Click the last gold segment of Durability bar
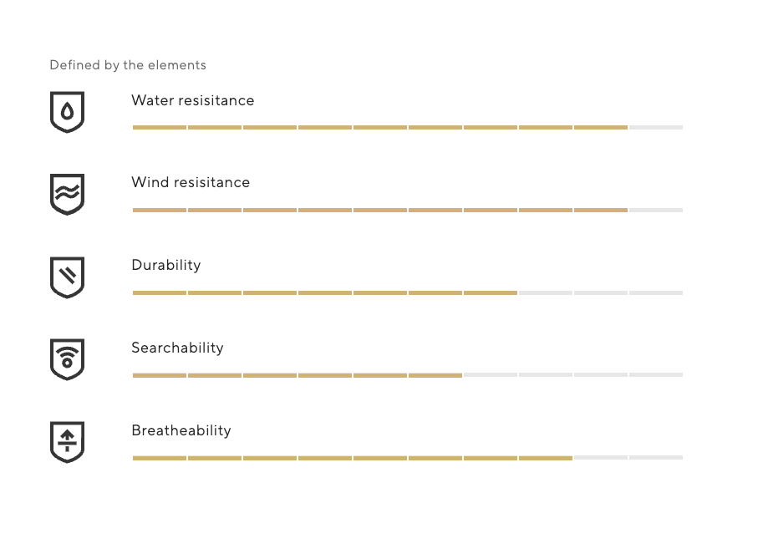 click(x=491, y=293)
